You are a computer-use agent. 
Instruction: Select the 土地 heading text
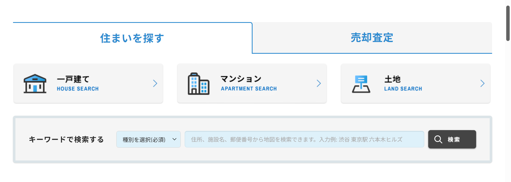point(392,79)
